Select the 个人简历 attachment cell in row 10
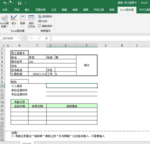 tap(72, 86)
